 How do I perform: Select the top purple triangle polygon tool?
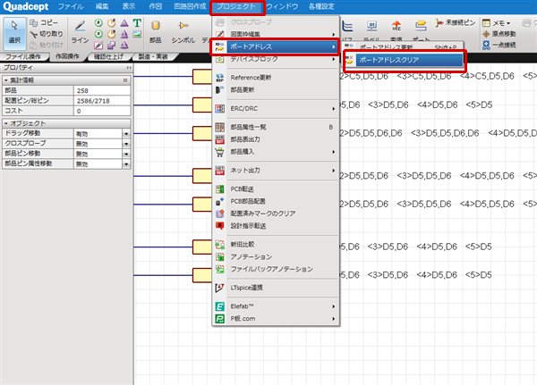tap(124, 23)
